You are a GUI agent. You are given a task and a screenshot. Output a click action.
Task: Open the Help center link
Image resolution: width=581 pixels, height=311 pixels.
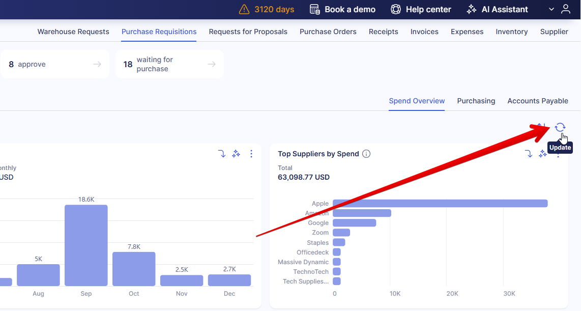pyautogui.click(x=421, y=9)
